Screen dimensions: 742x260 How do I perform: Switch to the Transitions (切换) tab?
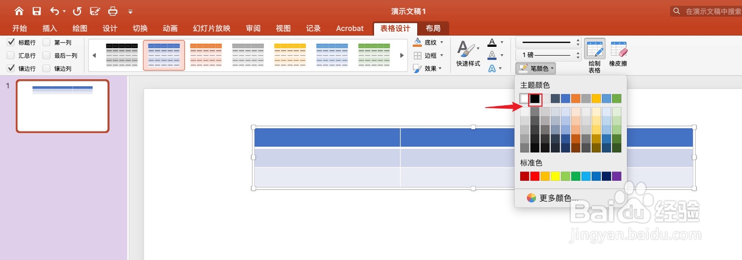(x=140, y=28)
